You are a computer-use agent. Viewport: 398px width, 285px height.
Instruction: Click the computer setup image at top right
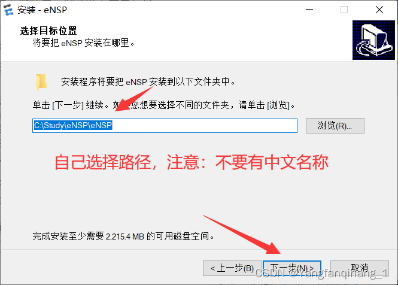(x=373, y=40)
